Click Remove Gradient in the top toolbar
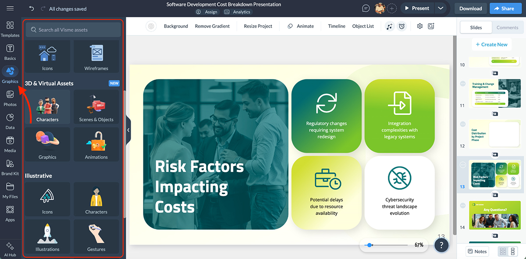Screen dimensions: 526x259 pos(212,26)
